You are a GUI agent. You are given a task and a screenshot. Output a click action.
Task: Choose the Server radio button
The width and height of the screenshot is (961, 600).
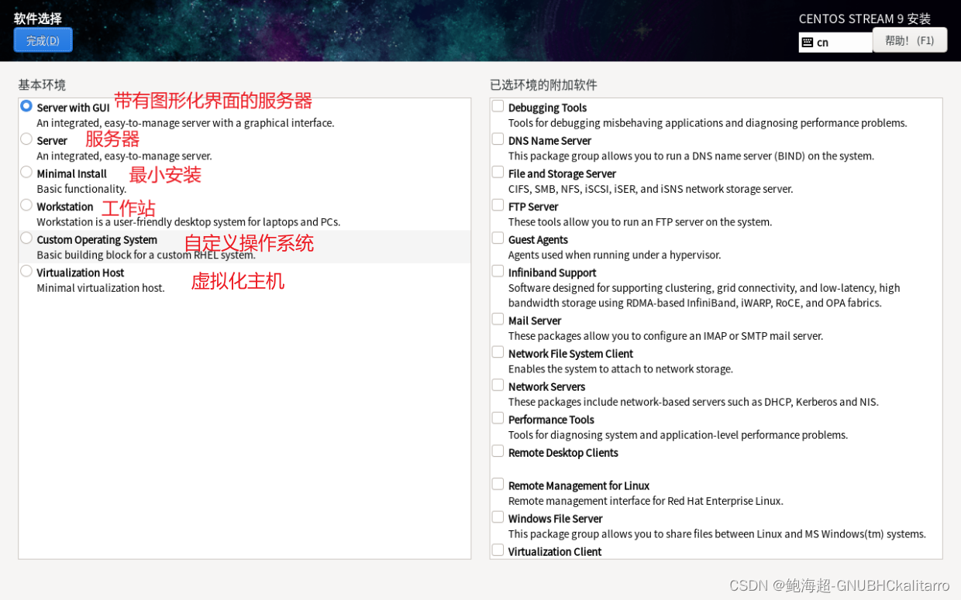point(26,139)
